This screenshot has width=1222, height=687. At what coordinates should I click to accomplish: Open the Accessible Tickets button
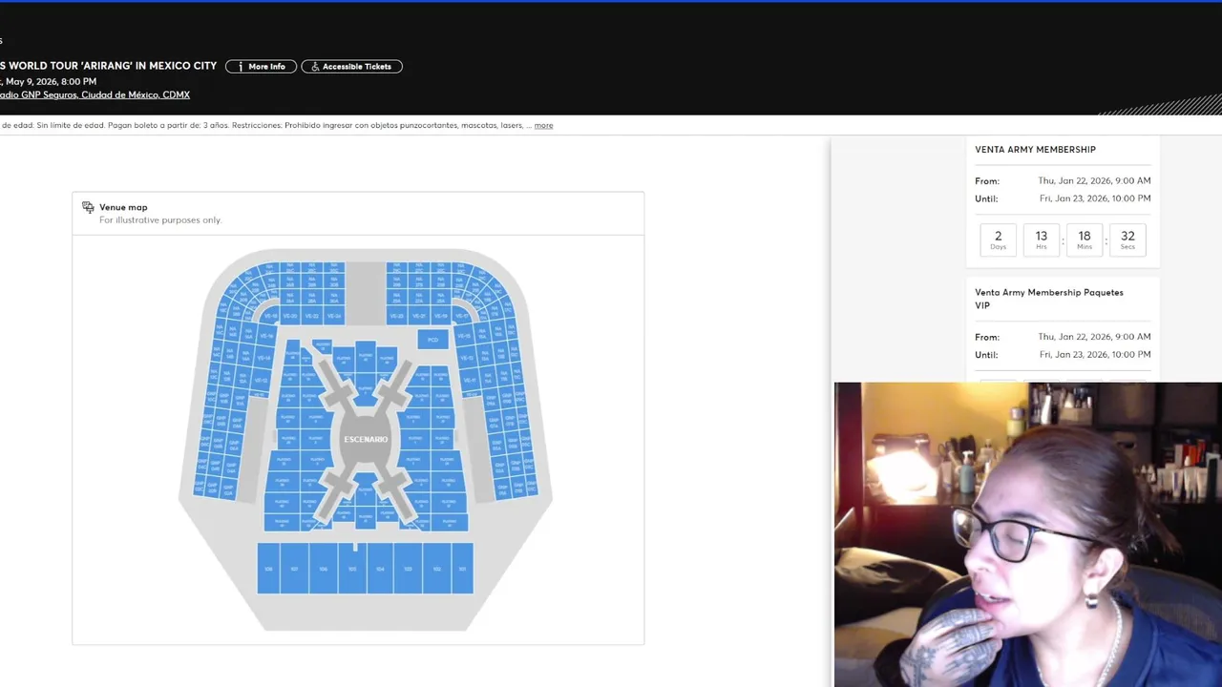351,67
